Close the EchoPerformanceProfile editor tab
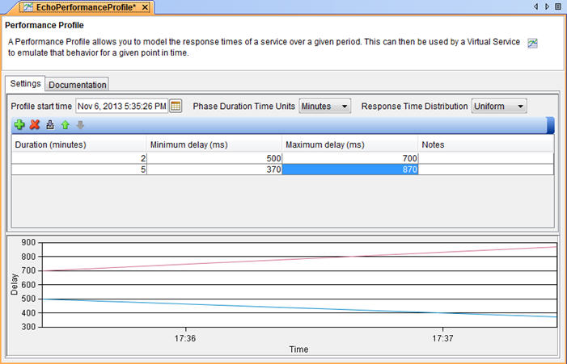567x364 pixels. (x=145, y=7)
